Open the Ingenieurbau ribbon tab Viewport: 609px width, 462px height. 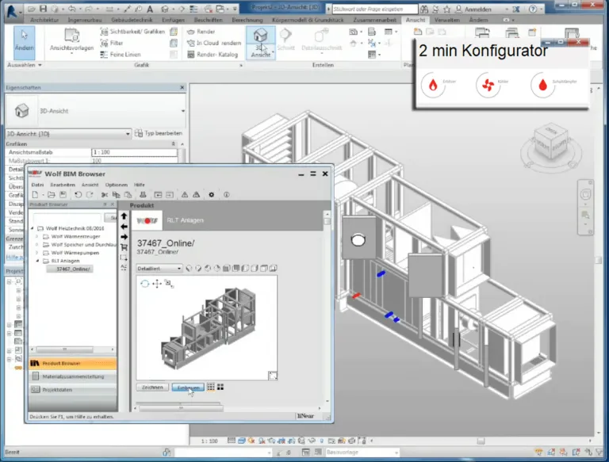85,20
